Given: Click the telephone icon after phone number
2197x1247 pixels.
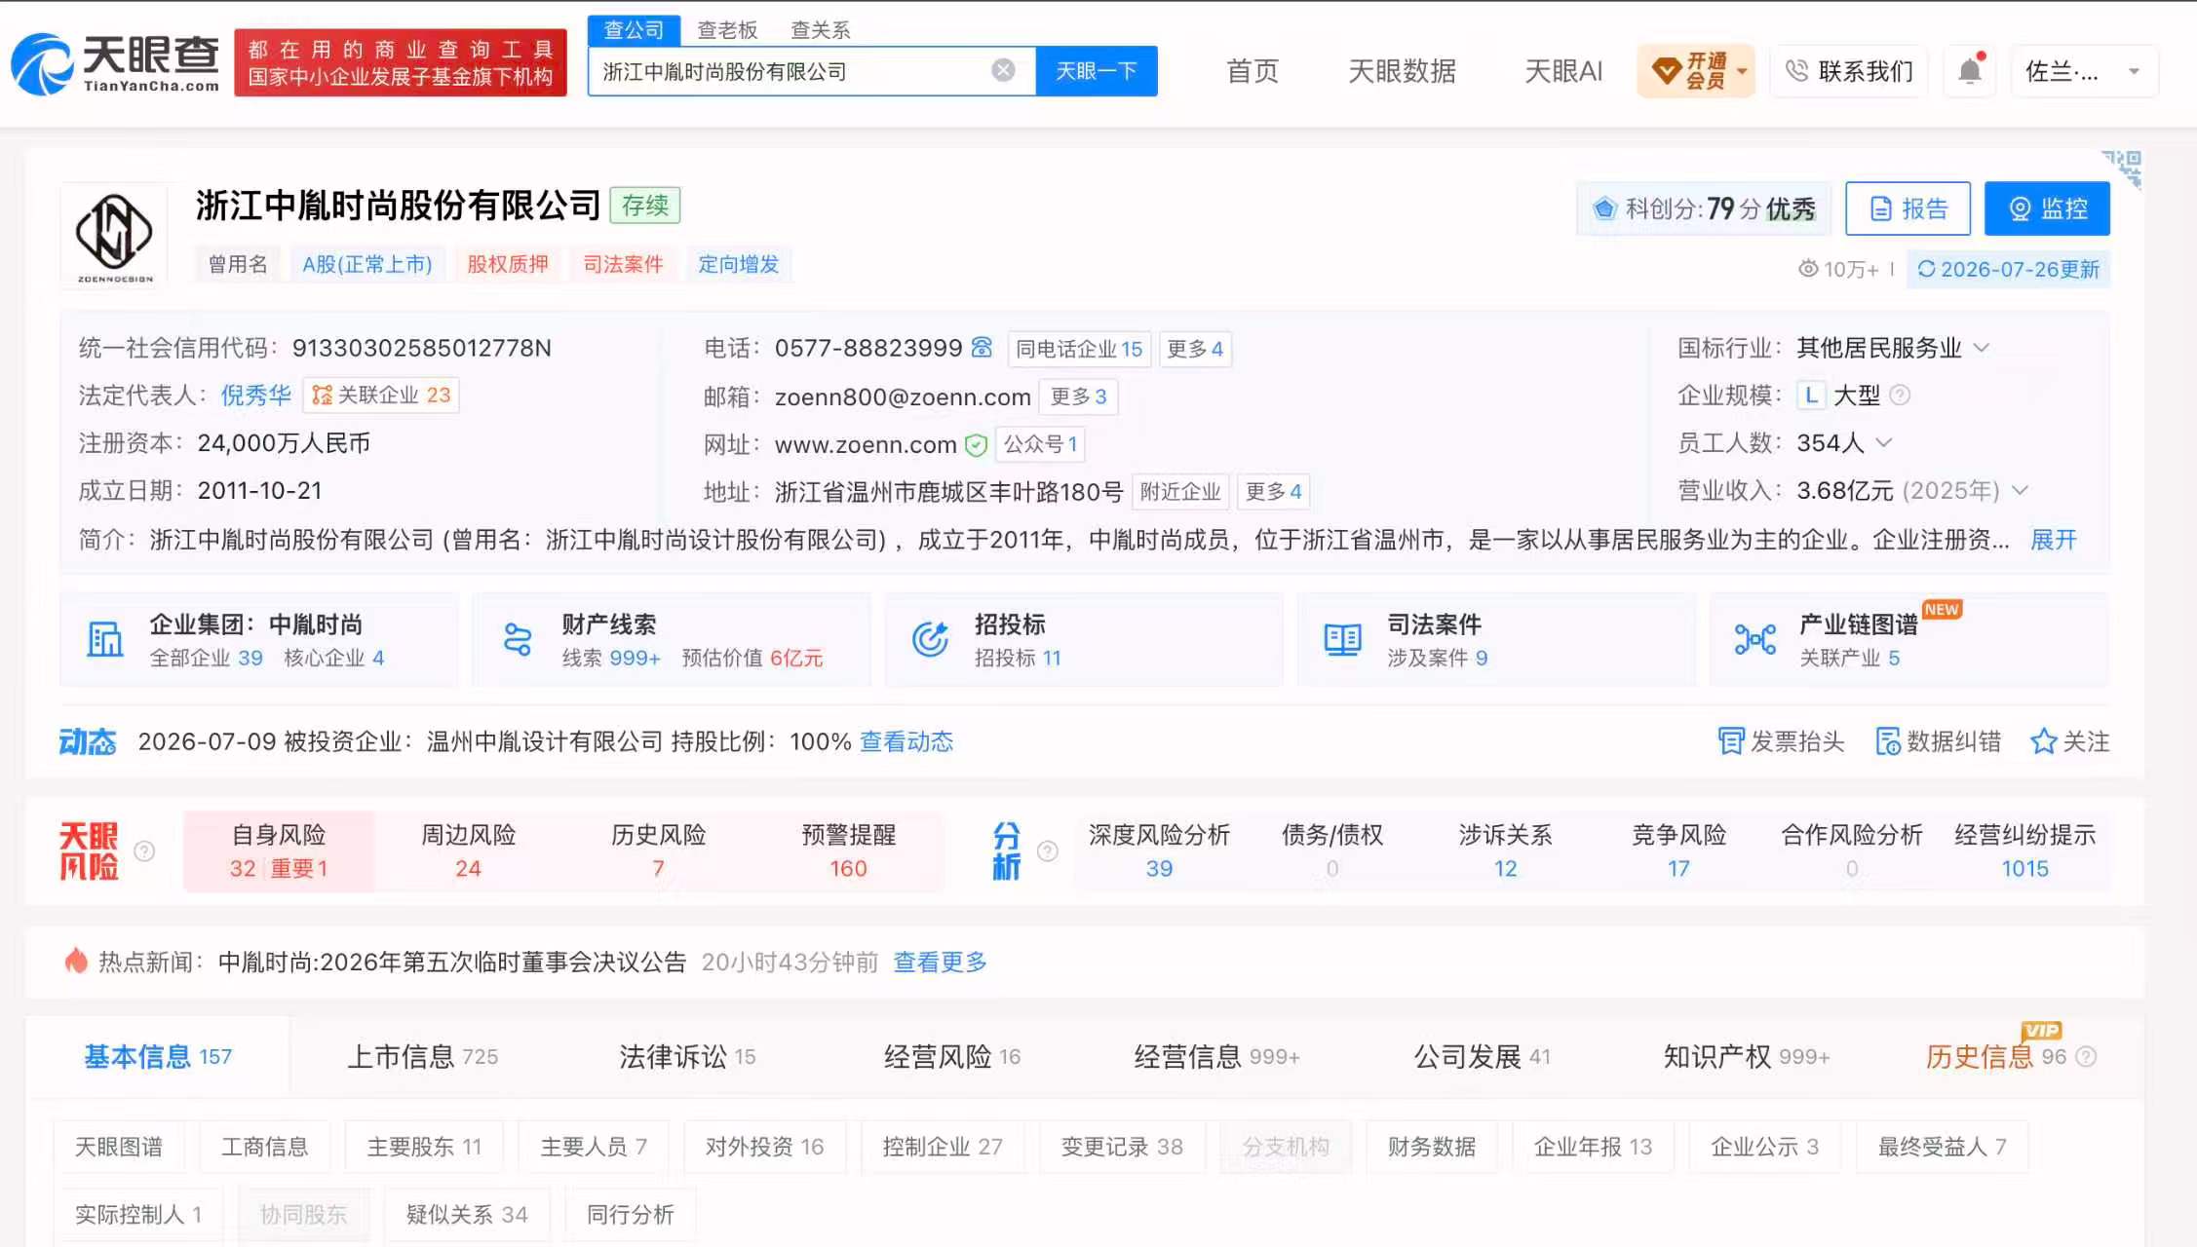Looking at the screenshot, I should tap(982, 347).
